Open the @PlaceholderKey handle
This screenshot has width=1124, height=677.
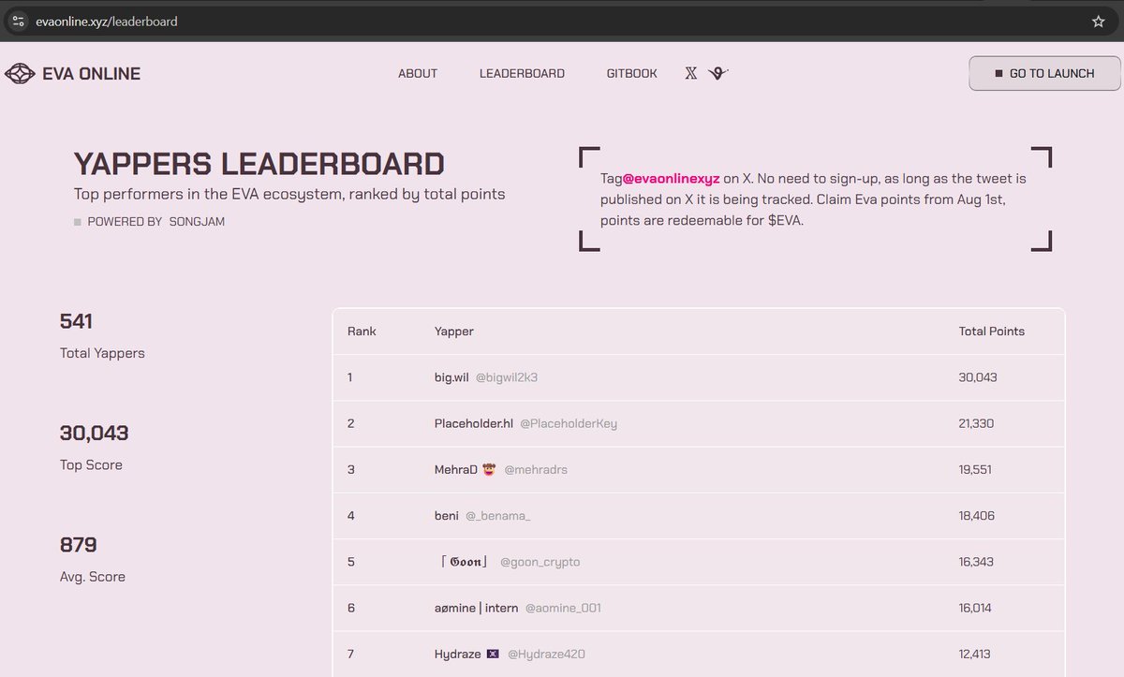coord(569,423)
